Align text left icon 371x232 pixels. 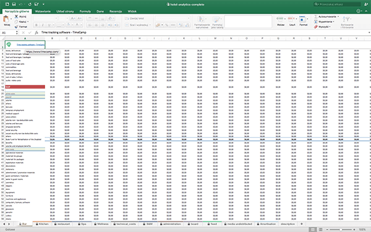tap(90, 25)
